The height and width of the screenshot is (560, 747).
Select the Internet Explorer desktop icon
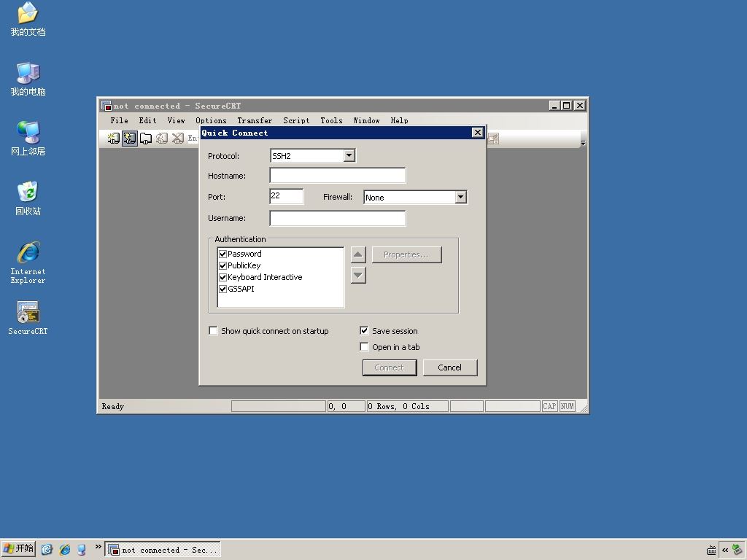point(28,262)
